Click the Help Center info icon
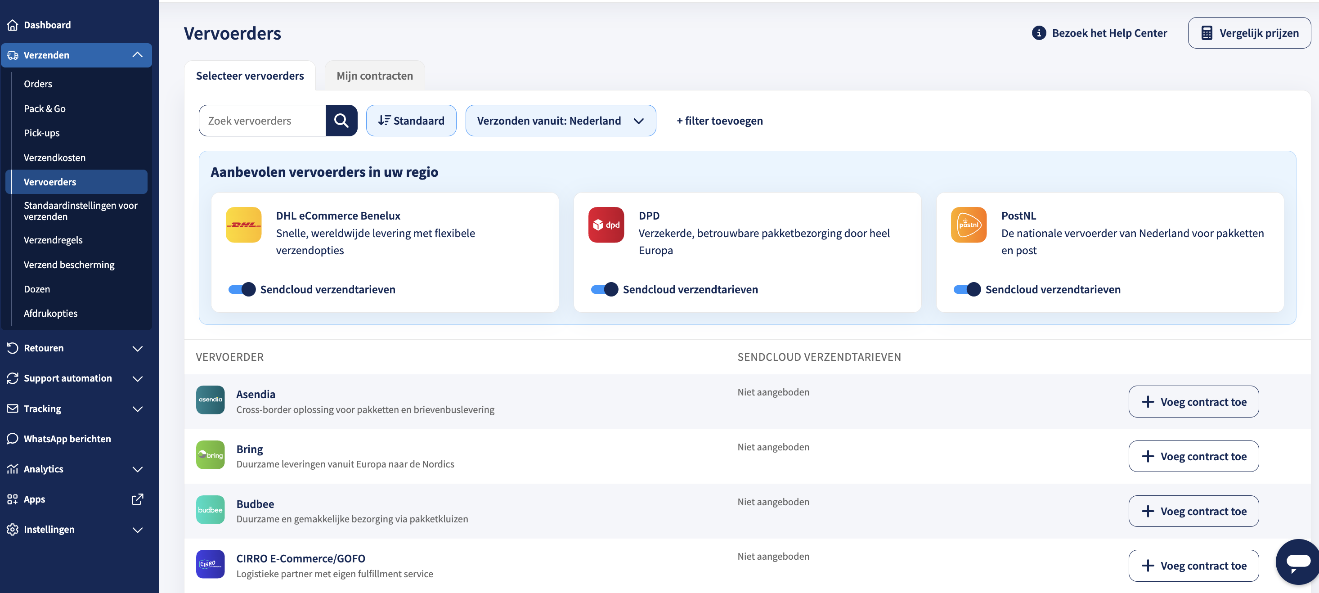 click(1038, 33)
